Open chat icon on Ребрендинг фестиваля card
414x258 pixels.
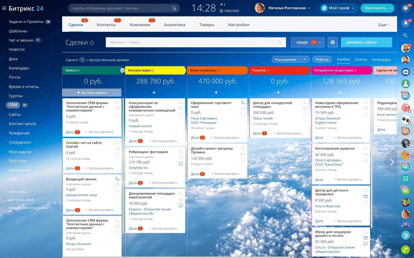click(181, 164)
